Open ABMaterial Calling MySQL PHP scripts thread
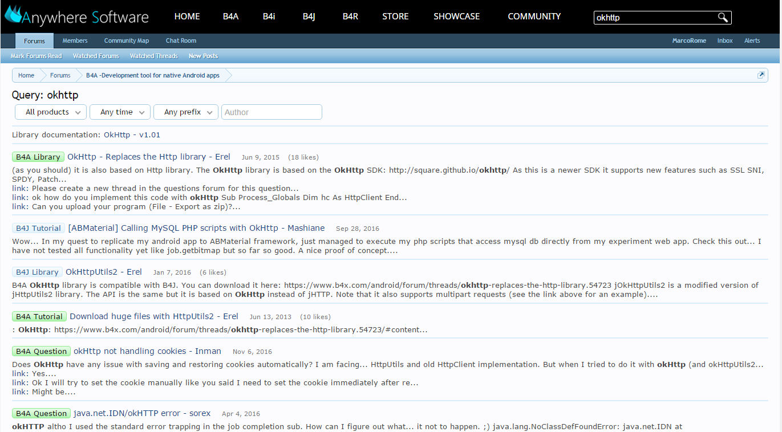782x432 pixels. click(x=196, y=228)
